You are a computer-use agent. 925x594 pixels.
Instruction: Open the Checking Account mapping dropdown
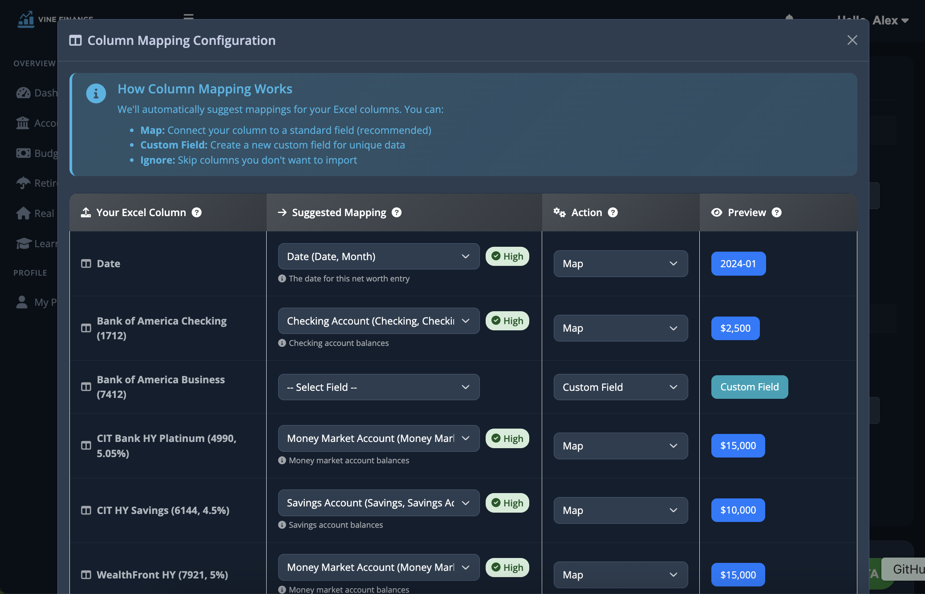pos(379,321)
